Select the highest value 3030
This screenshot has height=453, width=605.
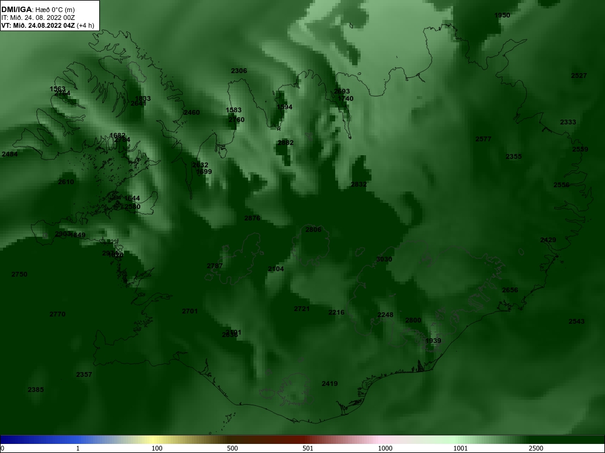click(384, 259)
